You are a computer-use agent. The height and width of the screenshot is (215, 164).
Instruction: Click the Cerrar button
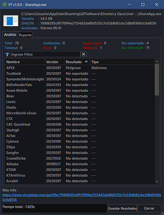point(149,209)
